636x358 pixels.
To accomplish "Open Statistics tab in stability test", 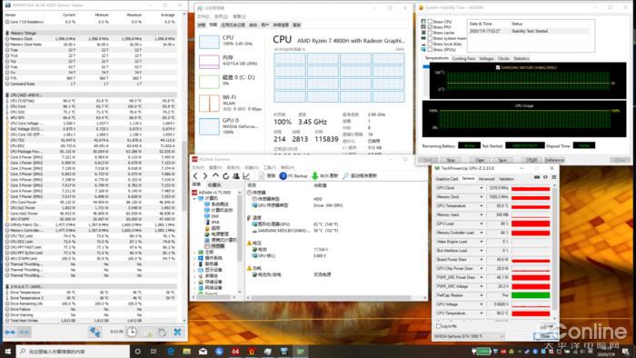I will (522, 59).
